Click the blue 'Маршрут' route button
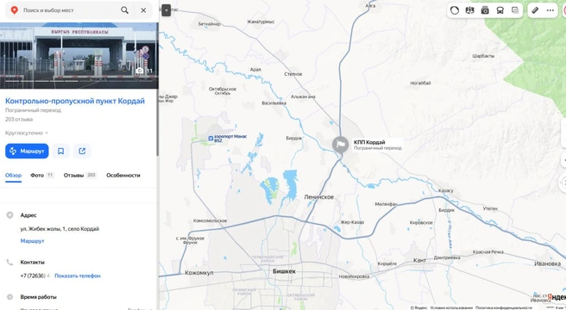 tap(27, 151)
